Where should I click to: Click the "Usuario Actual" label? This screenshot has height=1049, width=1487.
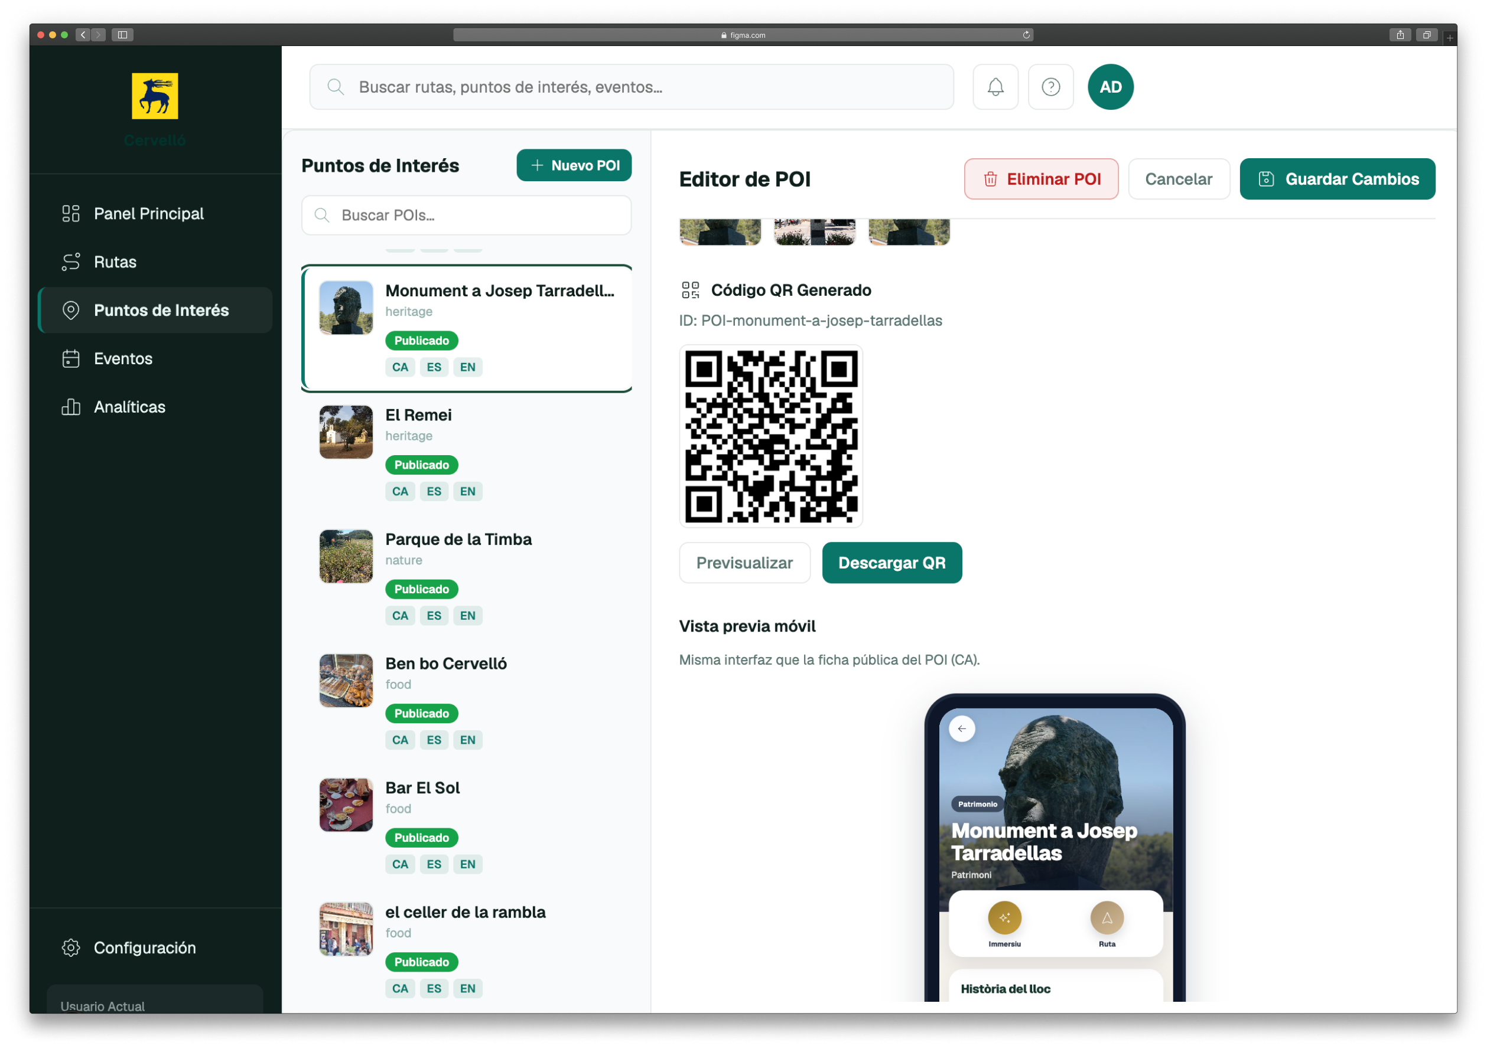pos(102,1006)
